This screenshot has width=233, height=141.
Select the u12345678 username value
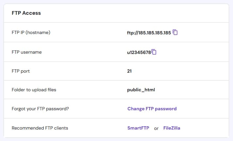139,52
